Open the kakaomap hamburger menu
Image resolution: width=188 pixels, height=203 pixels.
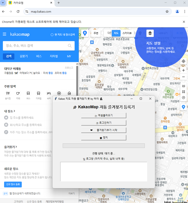[x=4, y=34]
